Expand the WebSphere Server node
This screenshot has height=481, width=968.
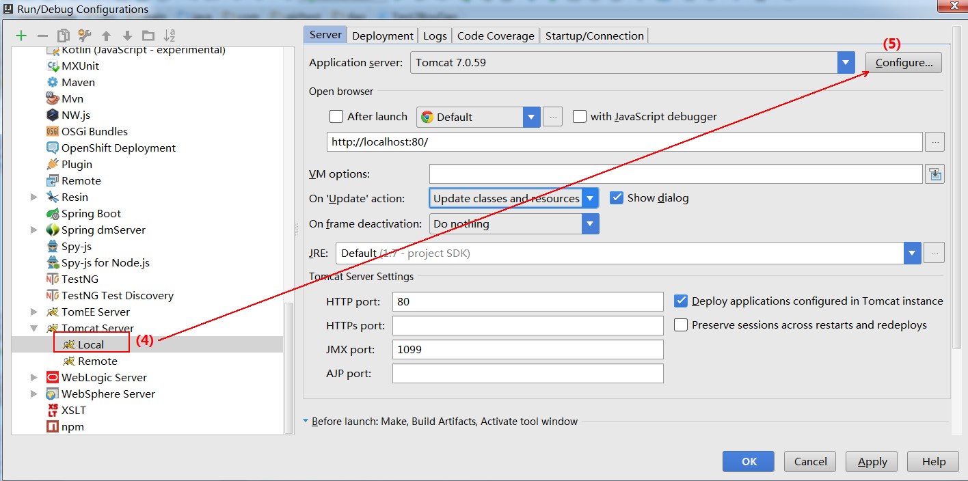34,394
